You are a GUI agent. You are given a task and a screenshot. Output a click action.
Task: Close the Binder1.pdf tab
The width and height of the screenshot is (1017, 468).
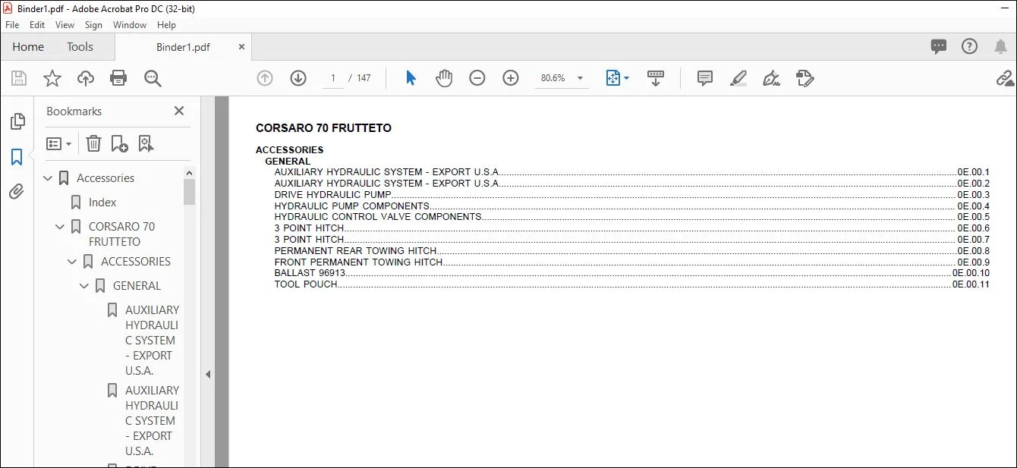point(241,47)
